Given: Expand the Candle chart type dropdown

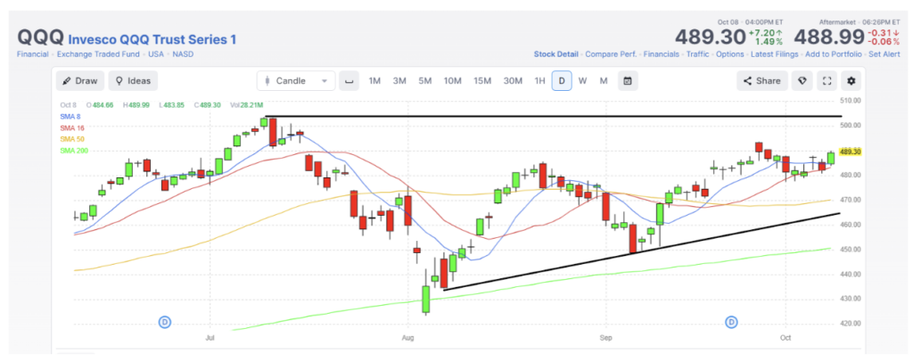Looking at the screenshot, I should [x=296, y=81].
